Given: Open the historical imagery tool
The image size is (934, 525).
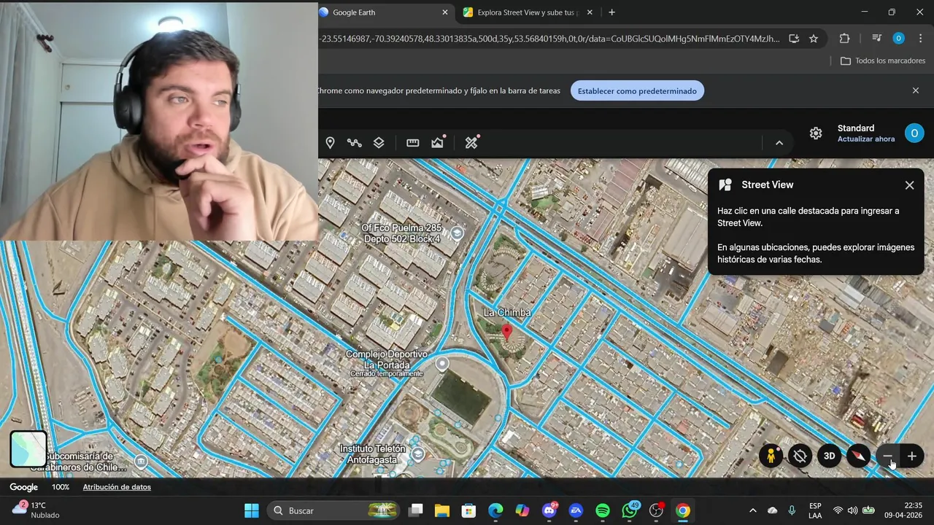Looking at the screenshot, I should (438, 142).
